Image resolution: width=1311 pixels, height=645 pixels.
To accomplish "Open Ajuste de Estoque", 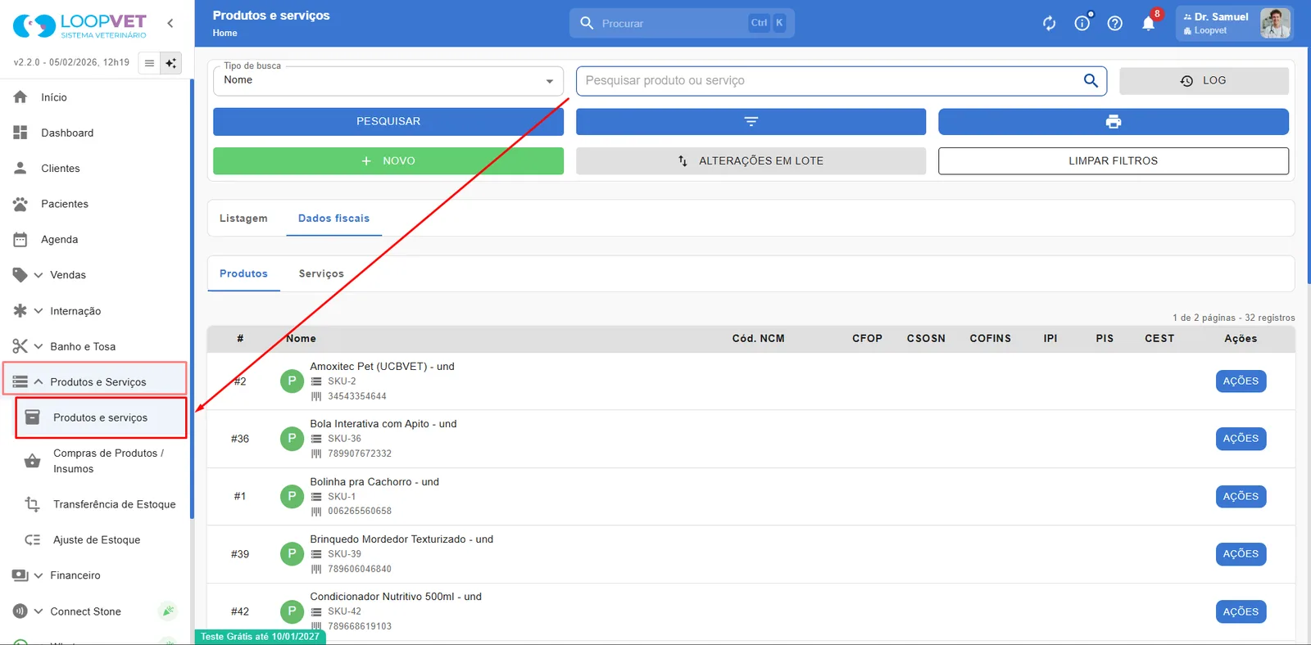I will [97, 539].
